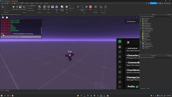172x97 pixels.
Task: Open the Mode Geometric dropdown
Action: [33, 6]
